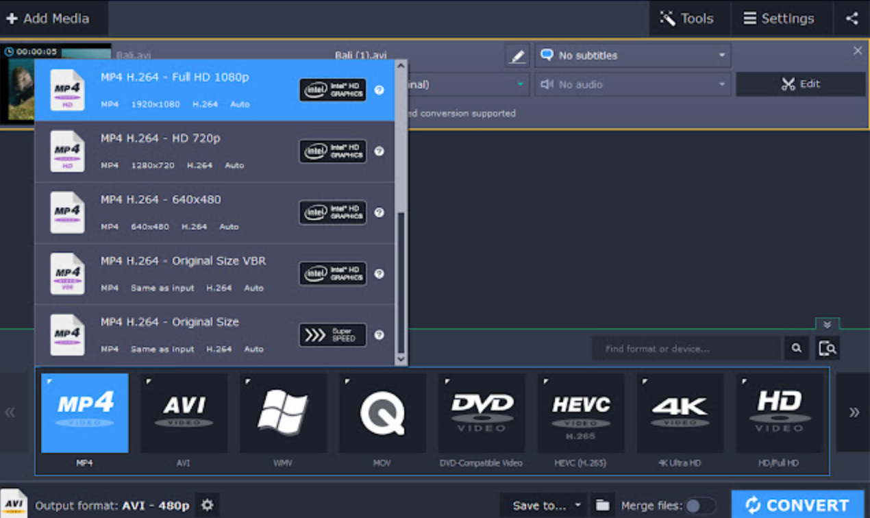Image resolution: width=870 pixels, height=518 pixels.
Task: Select MP4 H.264 - Original Size preset
Action: point(214,335)
